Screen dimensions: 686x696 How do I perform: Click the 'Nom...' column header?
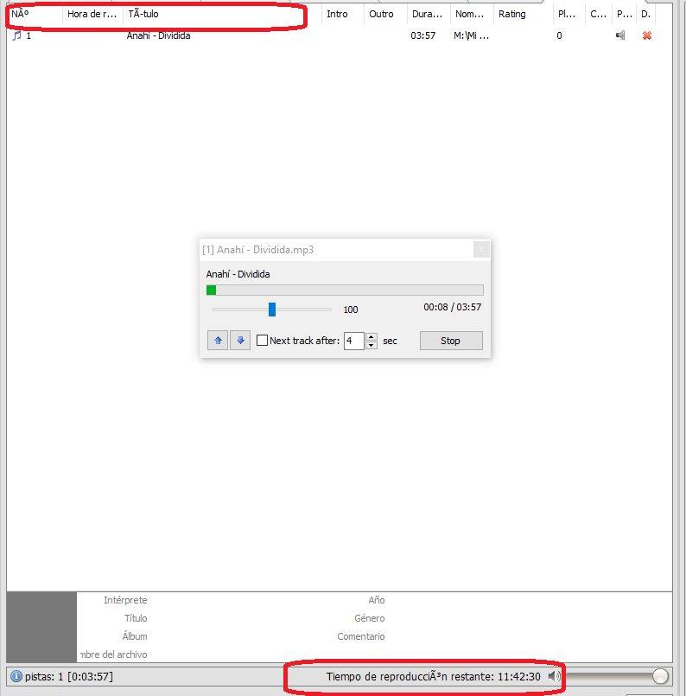click(472, 14)
